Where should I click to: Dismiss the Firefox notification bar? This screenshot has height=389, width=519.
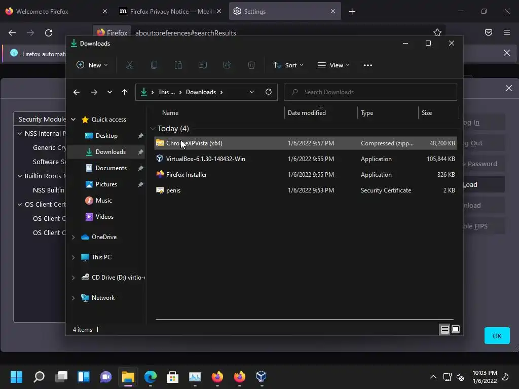pyautogui.click(x=506, y=53)
